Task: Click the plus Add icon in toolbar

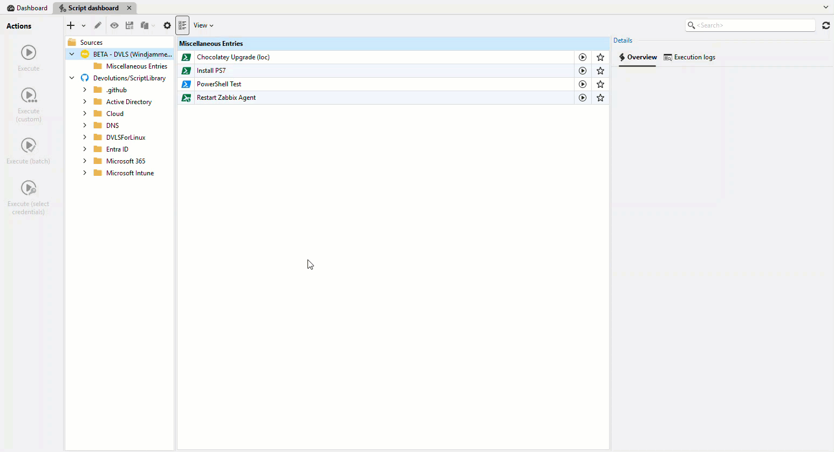Action: click(71, 25)
